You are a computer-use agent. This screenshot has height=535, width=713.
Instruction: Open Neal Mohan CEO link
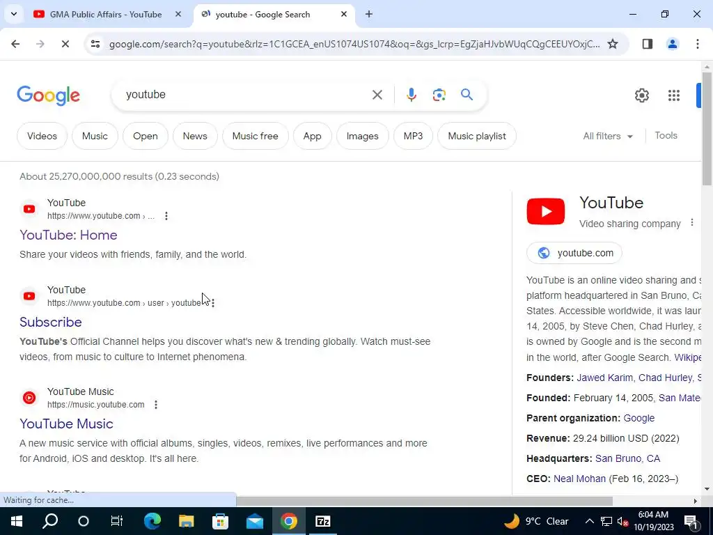click(579, 479)
